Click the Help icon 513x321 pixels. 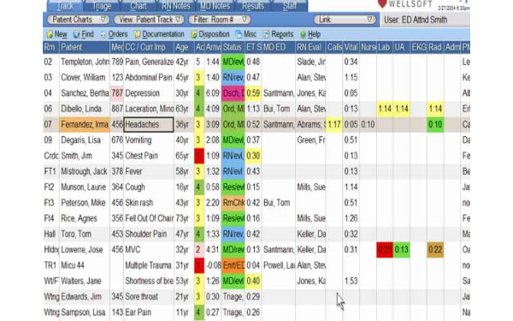(x=303, y=34)
